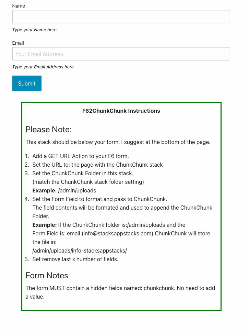Click the F62ChunkChunk Instructions heading
Viewport: 249px width, 334px height.
pos(121,111)
